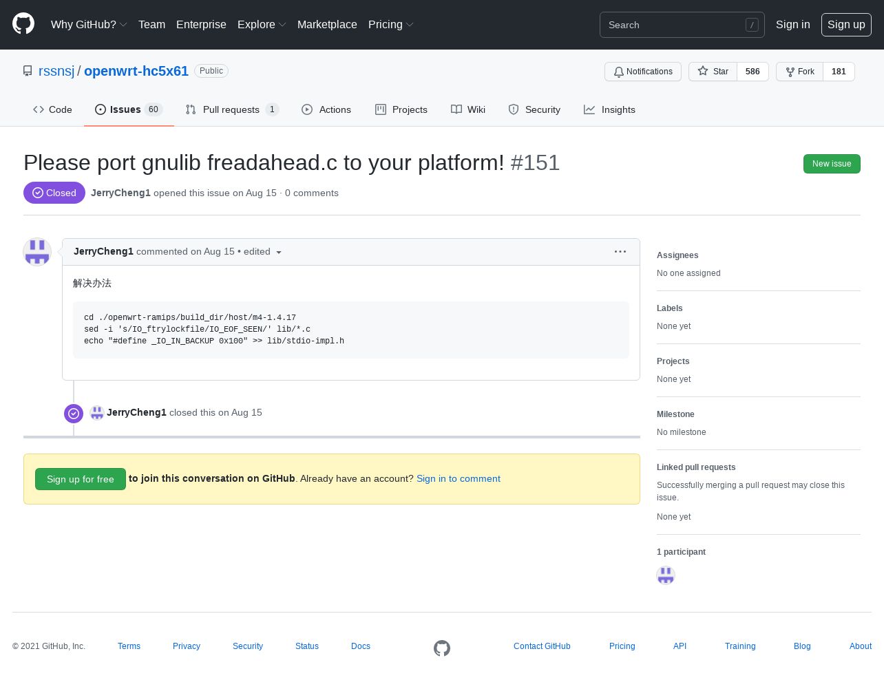
Task: Click the green New issue button
Action: click(x=832, y=164)
